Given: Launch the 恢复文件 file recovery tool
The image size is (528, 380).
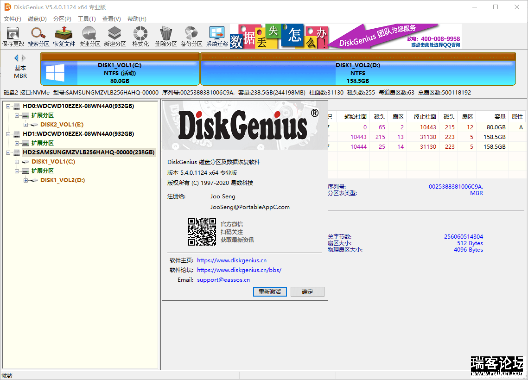Looking at the screenshot, I should point(64,36).
